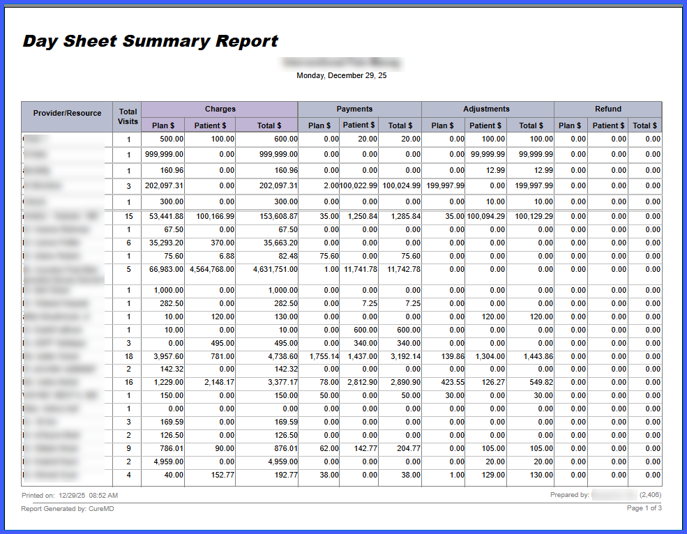The width and height of the screenshot is (687, 534).
Task: Click Charges Total value 3,377.17
Action: pyautogui.click(x=283, y=383)
